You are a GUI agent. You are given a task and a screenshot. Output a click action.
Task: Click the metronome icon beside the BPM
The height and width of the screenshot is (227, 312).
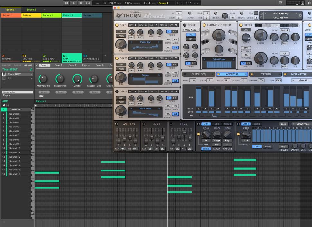coord(105,3)
